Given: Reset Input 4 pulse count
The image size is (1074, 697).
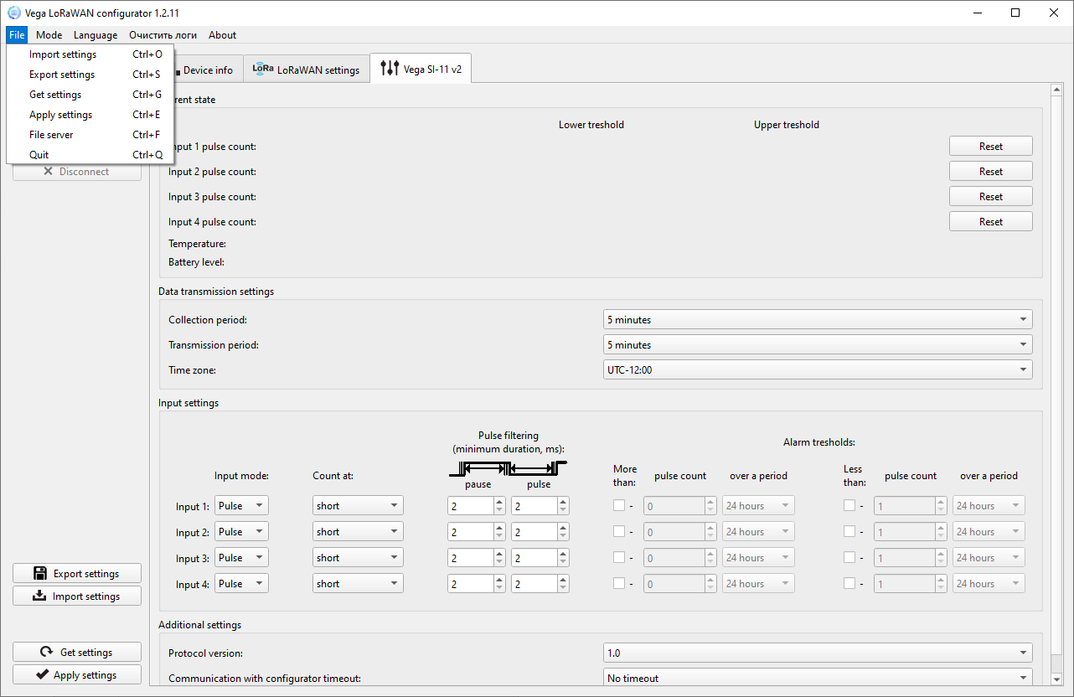Looking at the screenshot, I should pyautogui.click(x=991, y=222).
